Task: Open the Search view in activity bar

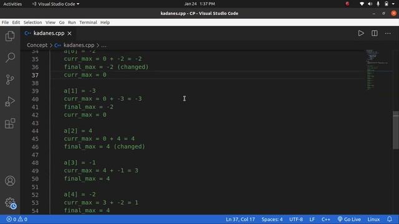Action: [x=10, y=58]
